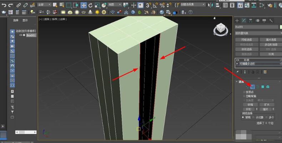Toggle the 3D Snaps button
Screen dimensions: 282x143
pyautogui.click(x=148, y=5)
